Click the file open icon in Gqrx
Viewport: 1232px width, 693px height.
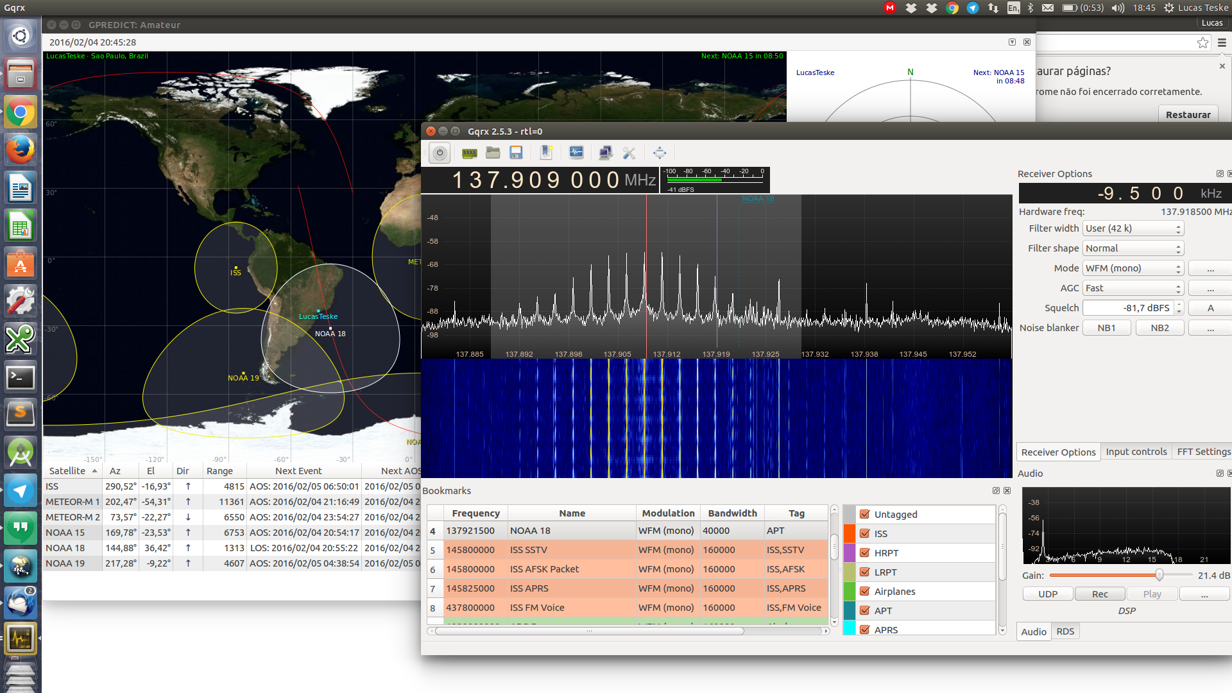coord(492,152)
